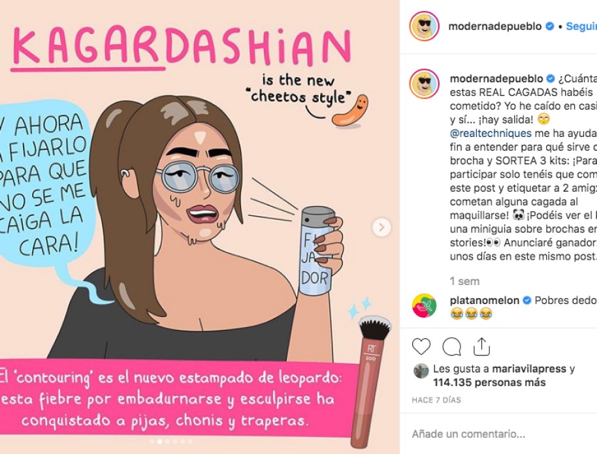Share the post using the upload arrow icon
The height and width of the screenshot is (454, 597).
point(481,346)
